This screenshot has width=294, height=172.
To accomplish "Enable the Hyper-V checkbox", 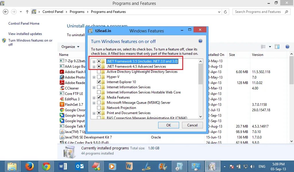I will click(99, 77).
